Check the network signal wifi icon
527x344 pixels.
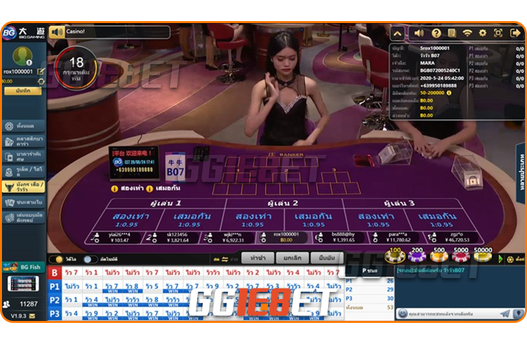pos(467,33)
